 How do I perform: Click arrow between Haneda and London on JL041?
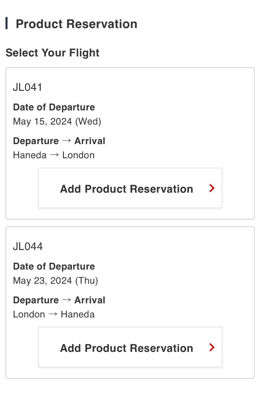point(54,155)
